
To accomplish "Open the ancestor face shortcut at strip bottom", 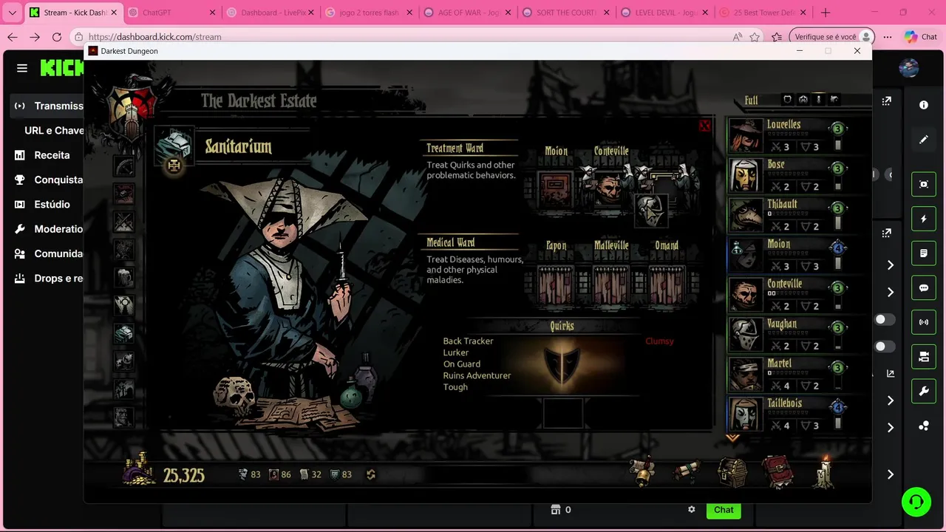I will (x=124, y=417).
